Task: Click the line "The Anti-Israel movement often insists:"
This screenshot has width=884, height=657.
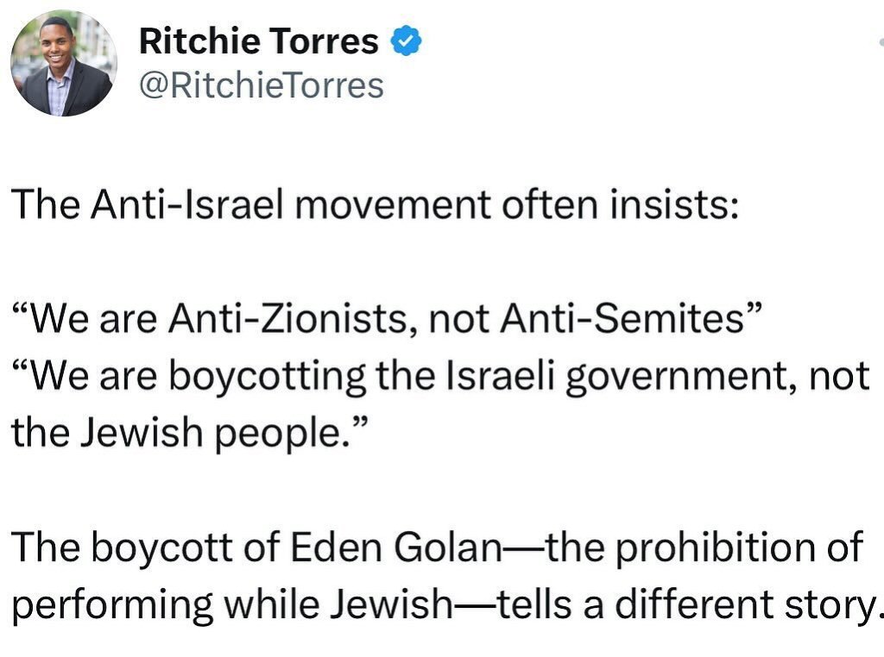Action: pyautogui.click(x=375, y=207)
